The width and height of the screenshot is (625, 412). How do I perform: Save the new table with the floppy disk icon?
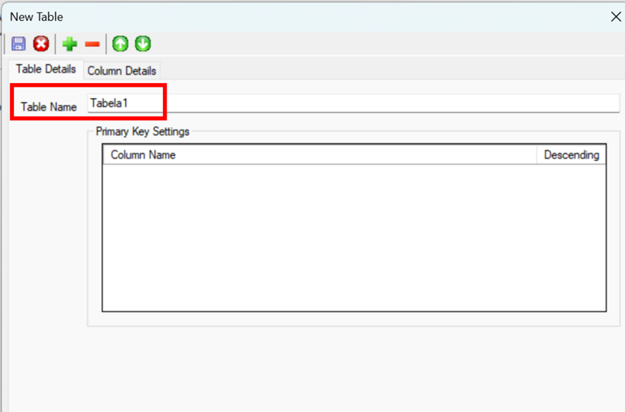pyautogui.click(x=18, y=44)
